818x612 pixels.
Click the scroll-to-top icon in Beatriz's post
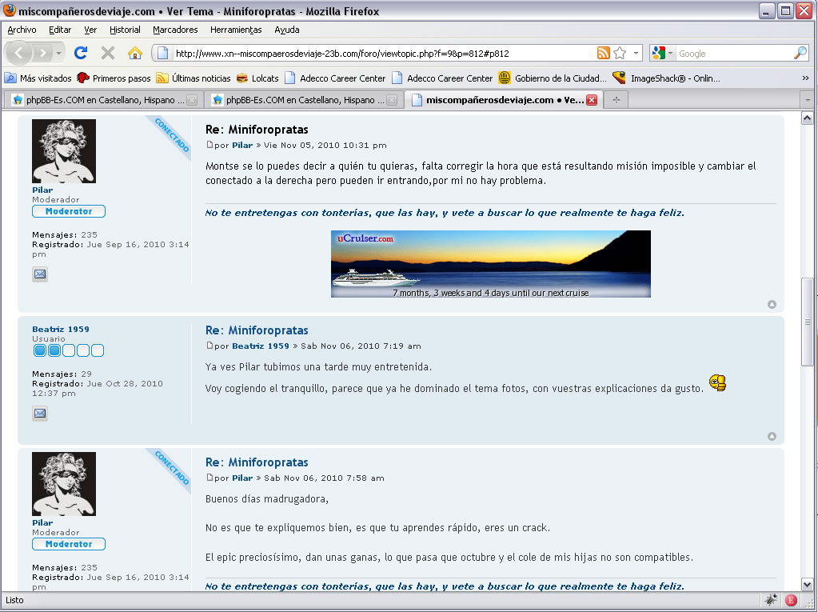(x=772, y=436)
